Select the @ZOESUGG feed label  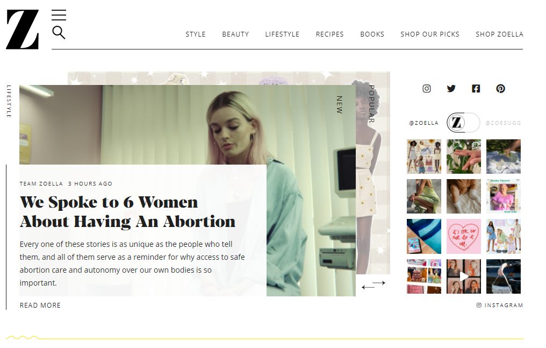tap(503, 123)
